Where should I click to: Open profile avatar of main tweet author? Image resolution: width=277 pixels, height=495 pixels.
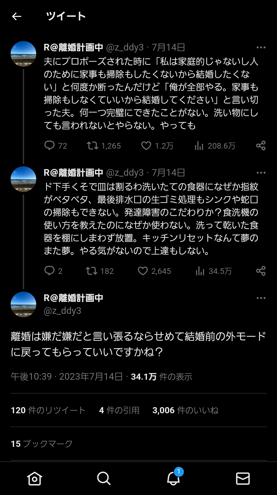pos(23,304)
